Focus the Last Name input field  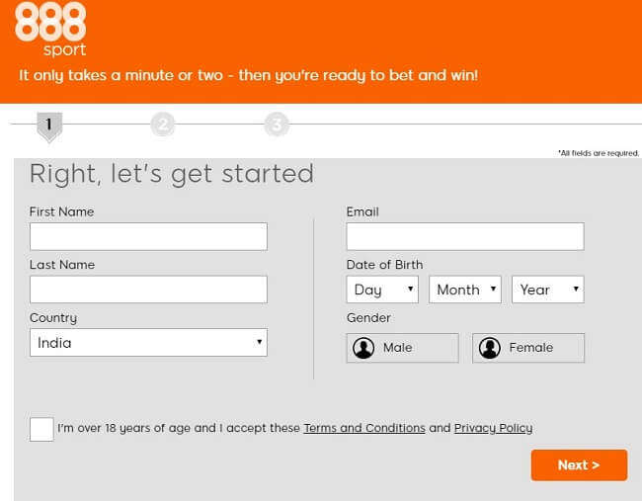(148, 290)
